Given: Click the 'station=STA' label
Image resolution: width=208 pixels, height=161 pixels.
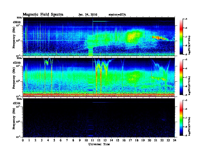Looking at the screenshot, I should click(x=117, y=14).
